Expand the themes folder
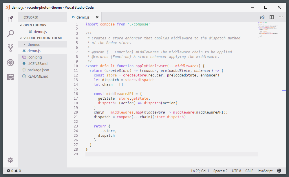 (24, 44)
